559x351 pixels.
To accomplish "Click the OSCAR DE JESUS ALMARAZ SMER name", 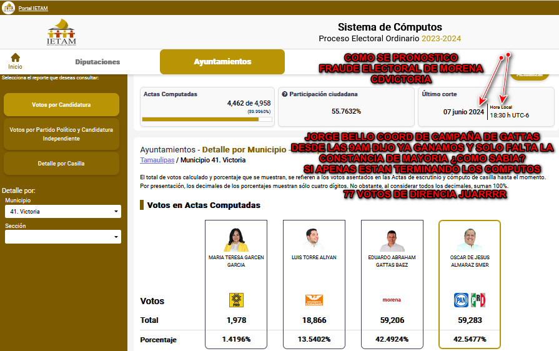I will pos(470,261).
